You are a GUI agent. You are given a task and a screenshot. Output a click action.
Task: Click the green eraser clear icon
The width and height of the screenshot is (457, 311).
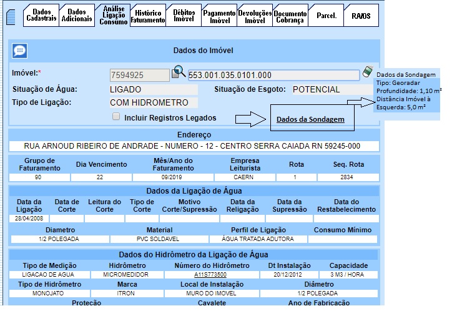[x=368, y=71]
